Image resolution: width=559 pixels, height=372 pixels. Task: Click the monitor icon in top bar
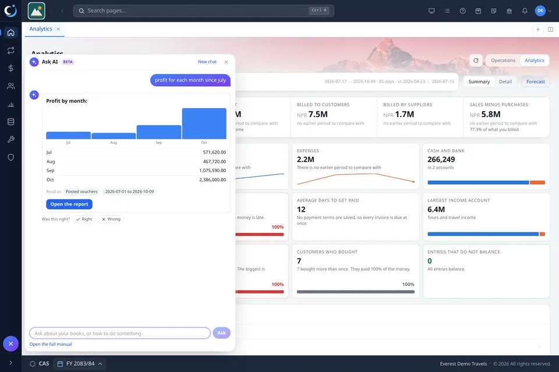point(431,10)
